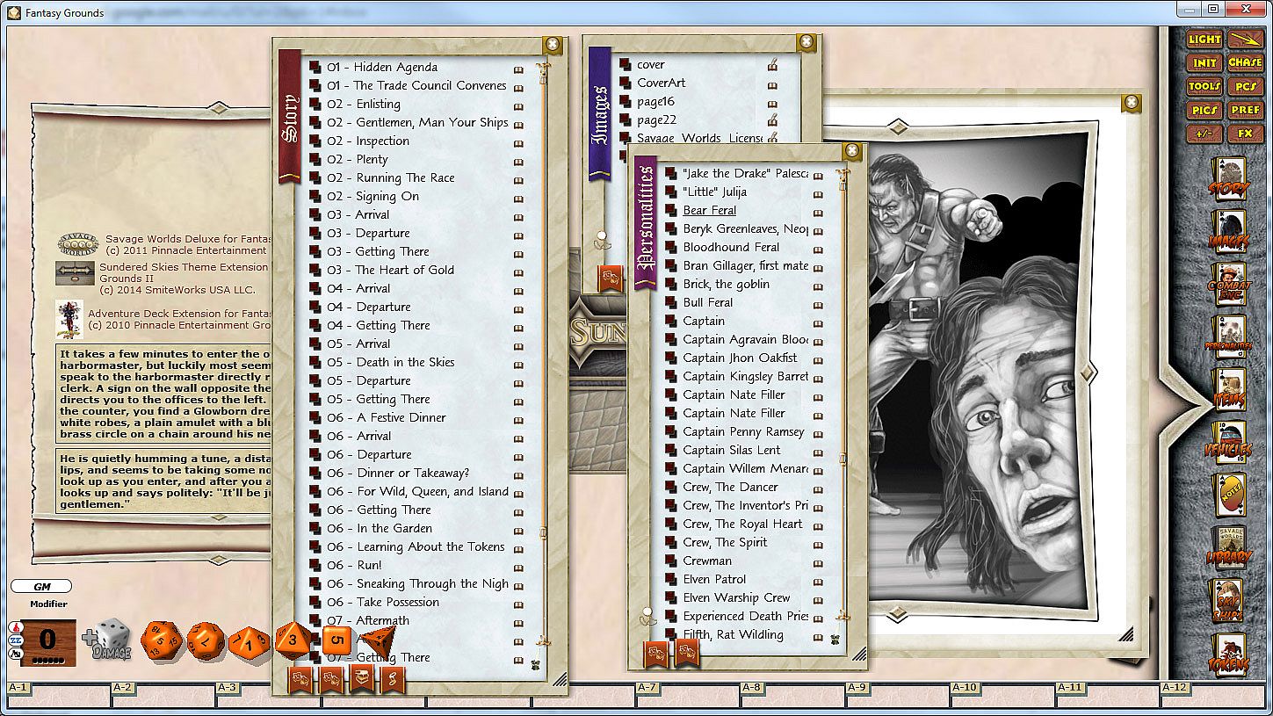Click the red link icon beside page16
The height and width of the screenshot is (716, 1273).
tap(626, 102)
